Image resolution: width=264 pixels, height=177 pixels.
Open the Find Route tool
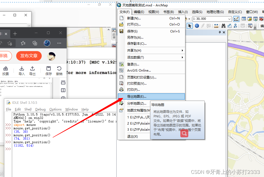tap(229, 26)
